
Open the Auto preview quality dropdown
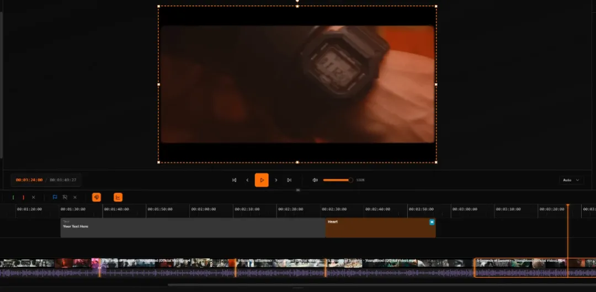tap(571, 180)
